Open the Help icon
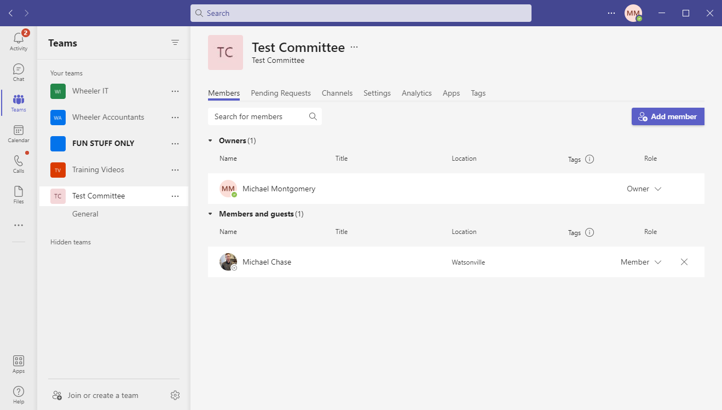The height and width of the screenshot is (410, 722). pos(19,395)
